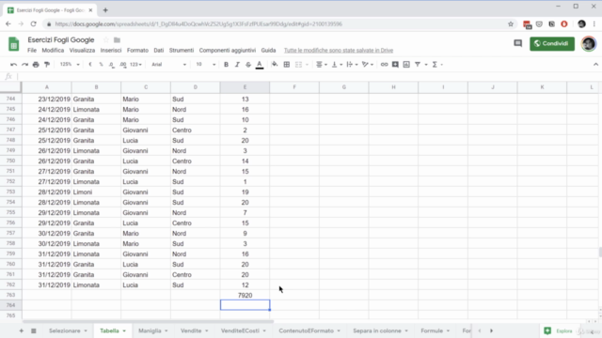Viewport: 602px width, 338px height.
Task: Open text wrapping dropdown
Action: tap(352, 65)
